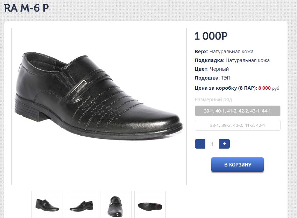This screenshot has height=218, width=297.
Task: Show the shoe sole thumbnail
Action: point(150,204)
